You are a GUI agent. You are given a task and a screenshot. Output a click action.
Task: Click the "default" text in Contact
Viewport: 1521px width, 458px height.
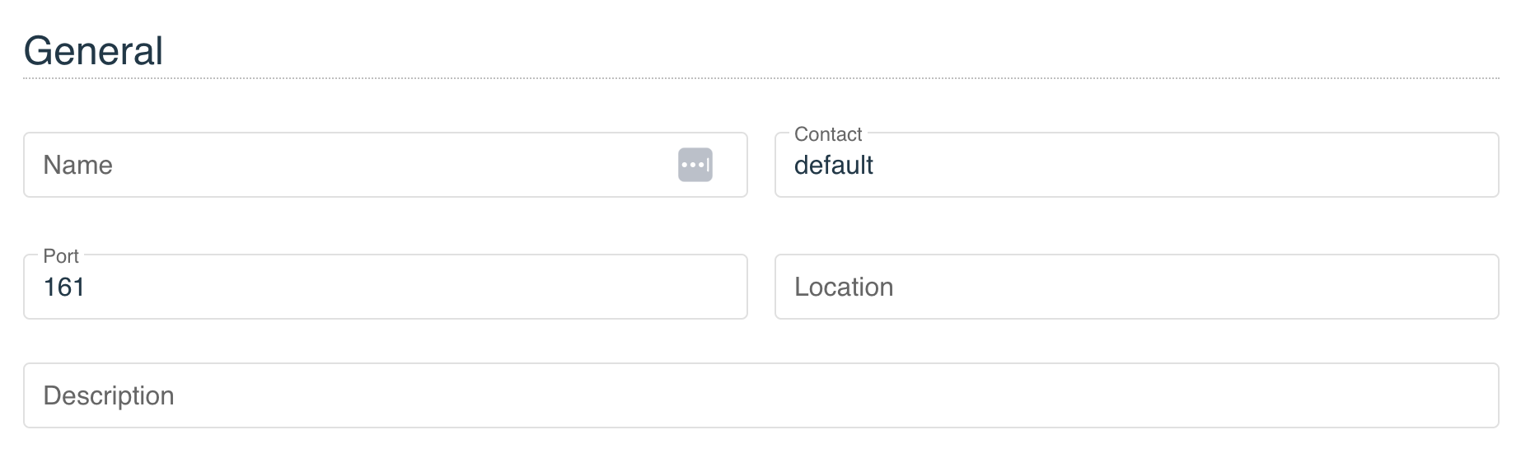coord(833,165)
